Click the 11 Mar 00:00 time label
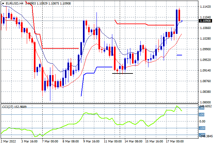Viewport: 213px width, 145px height. pos(113,141)
